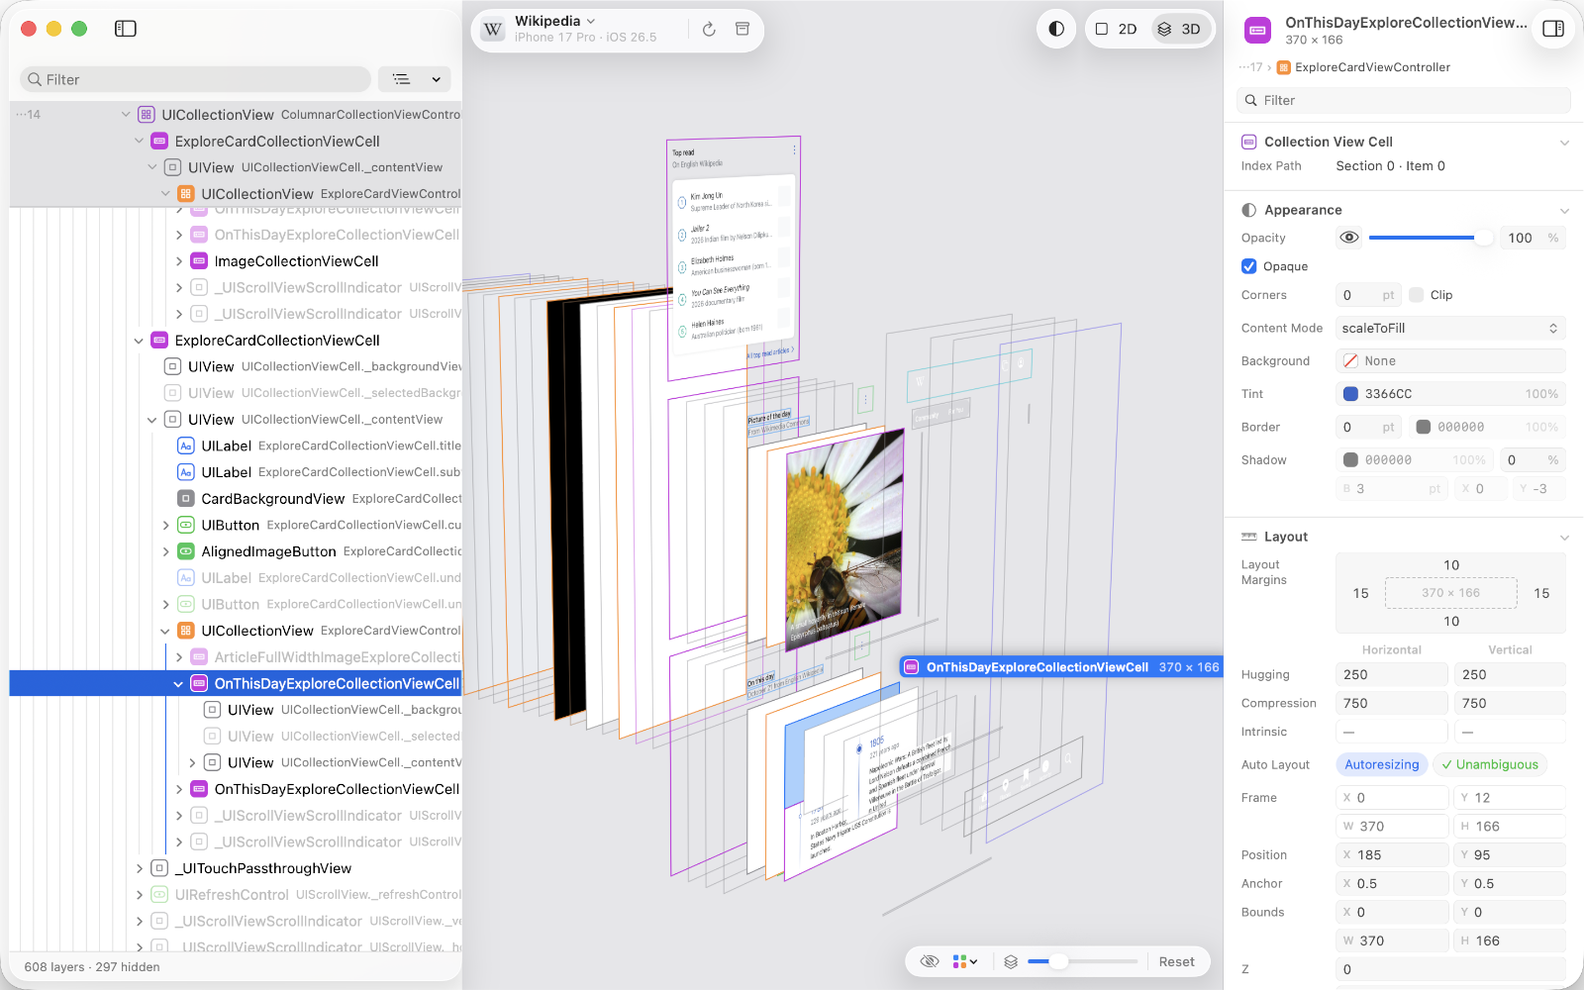Toggle dark appearance mode icon
This screenshot has width=1584, height=990.
click(x=1056, y=29)
